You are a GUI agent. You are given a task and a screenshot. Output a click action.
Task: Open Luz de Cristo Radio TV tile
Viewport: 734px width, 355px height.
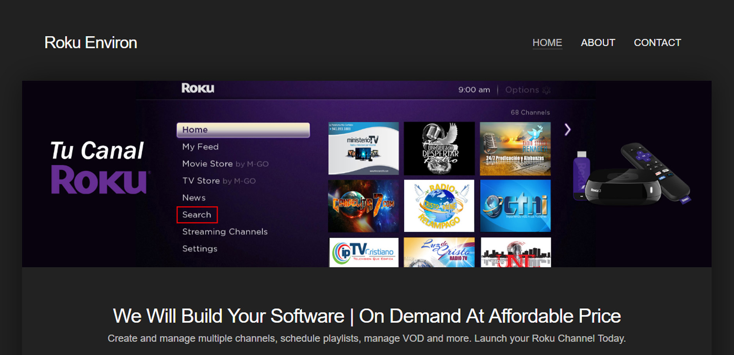coord(439,252)
